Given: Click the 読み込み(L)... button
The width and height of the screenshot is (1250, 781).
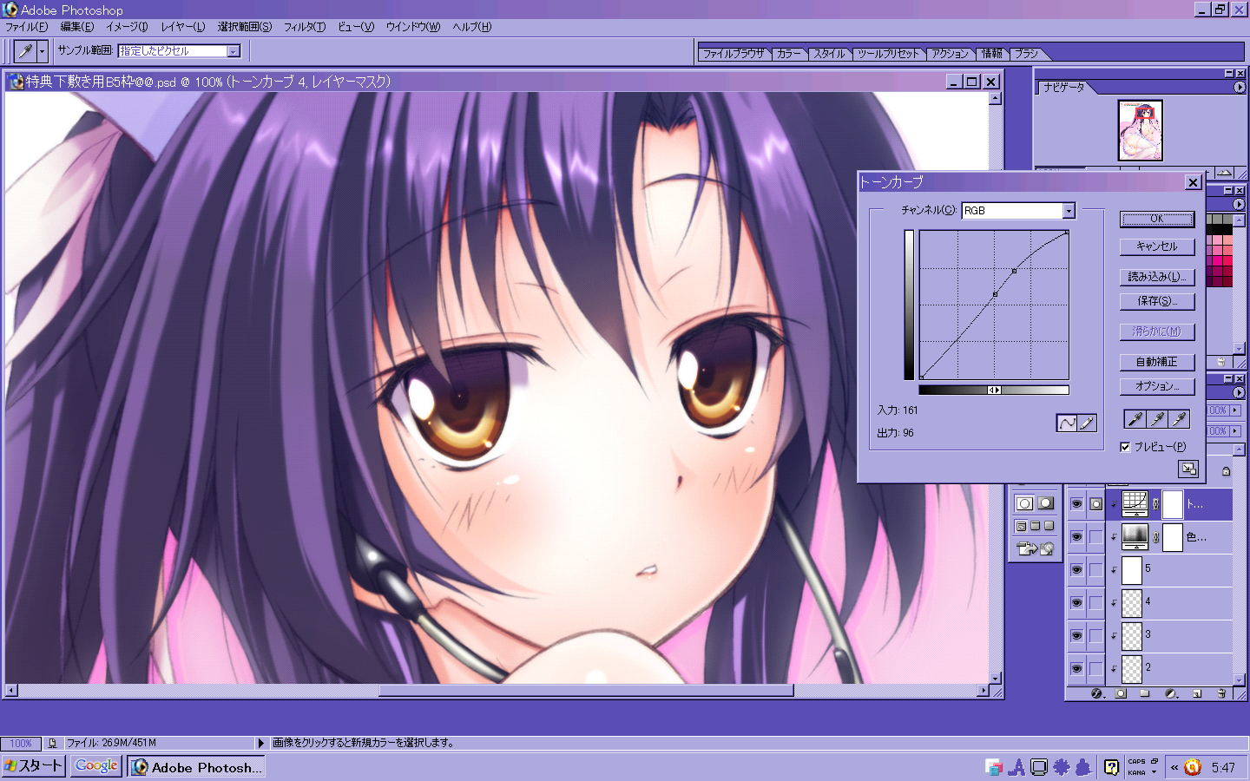Looking at the screenshot, I should pos(1156,277).
